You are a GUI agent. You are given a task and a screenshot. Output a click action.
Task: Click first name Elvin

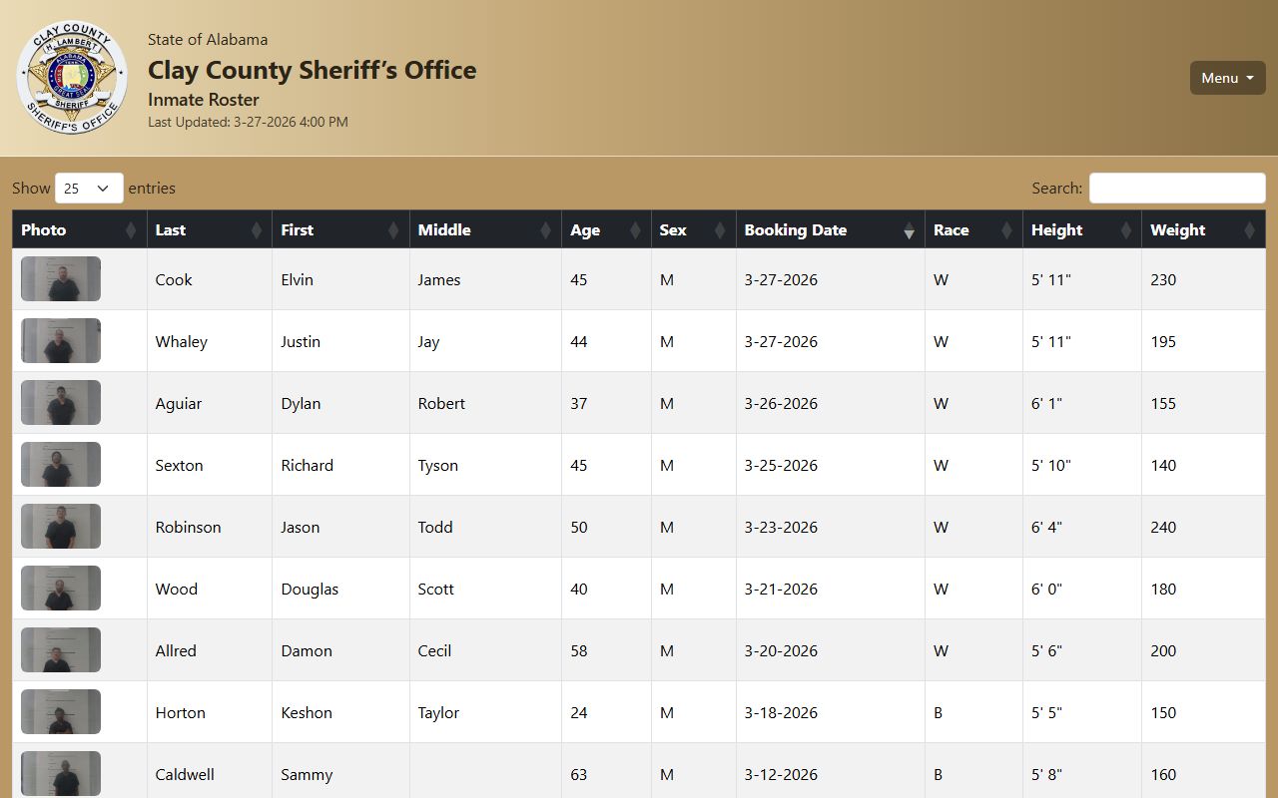(x=298, y=280)
